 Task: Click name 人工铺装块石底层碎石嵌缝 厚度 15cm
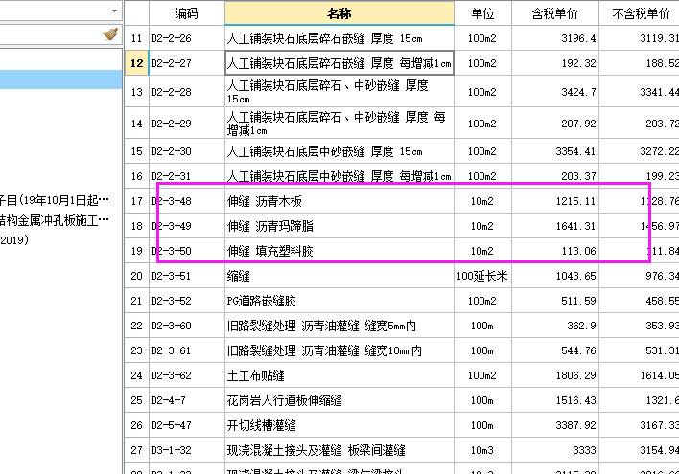tap(339, 38)
